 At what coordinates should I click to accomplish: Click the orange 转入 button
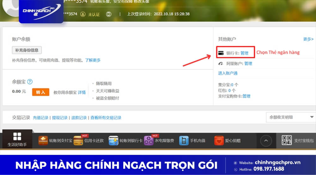(40, 92)
